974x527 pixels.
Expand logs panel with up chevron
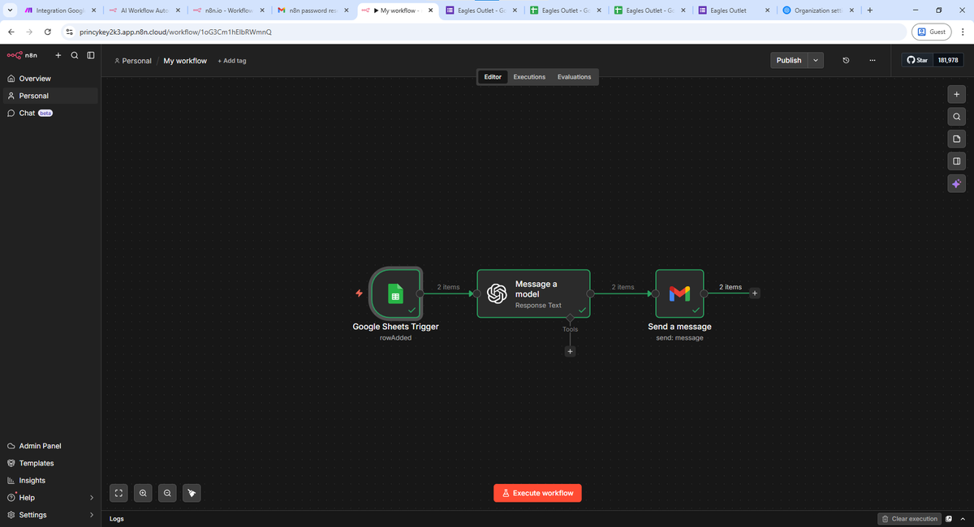click(963, 519)
